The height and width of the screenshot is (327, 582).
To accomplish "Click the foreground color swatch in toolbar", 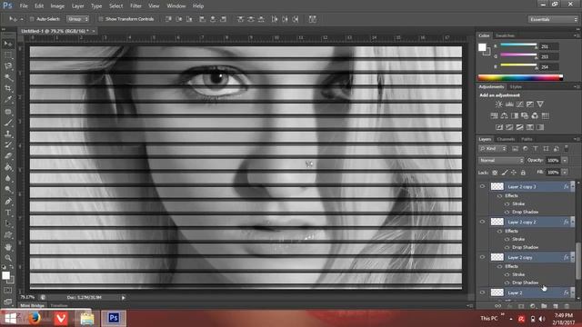I will pyautogui.click(x=5, y=275).
